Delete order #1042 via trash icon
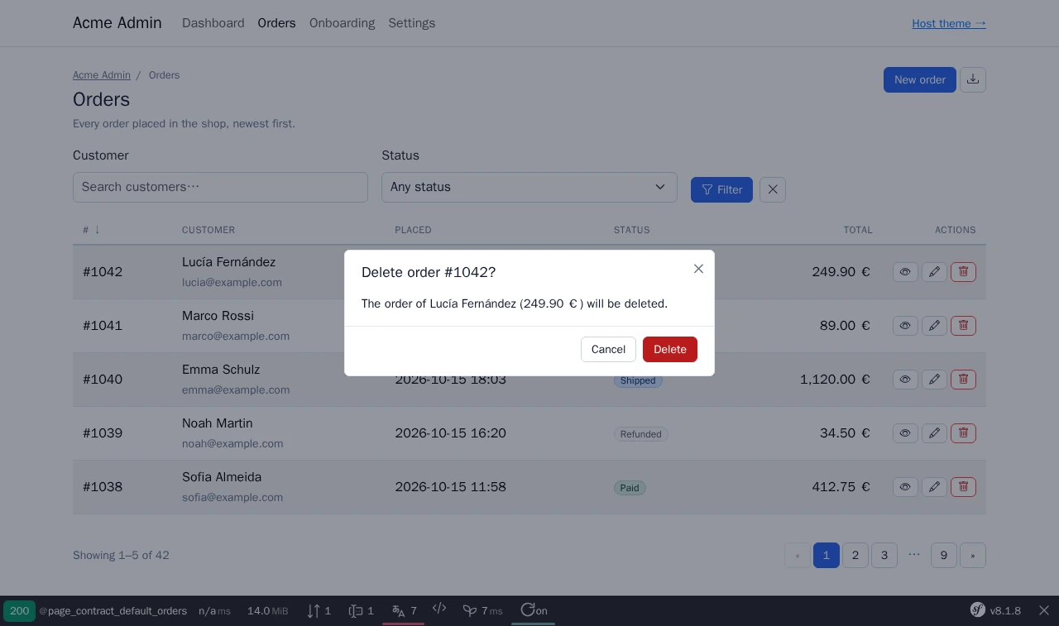1059x626 pixels. point(963,272)
